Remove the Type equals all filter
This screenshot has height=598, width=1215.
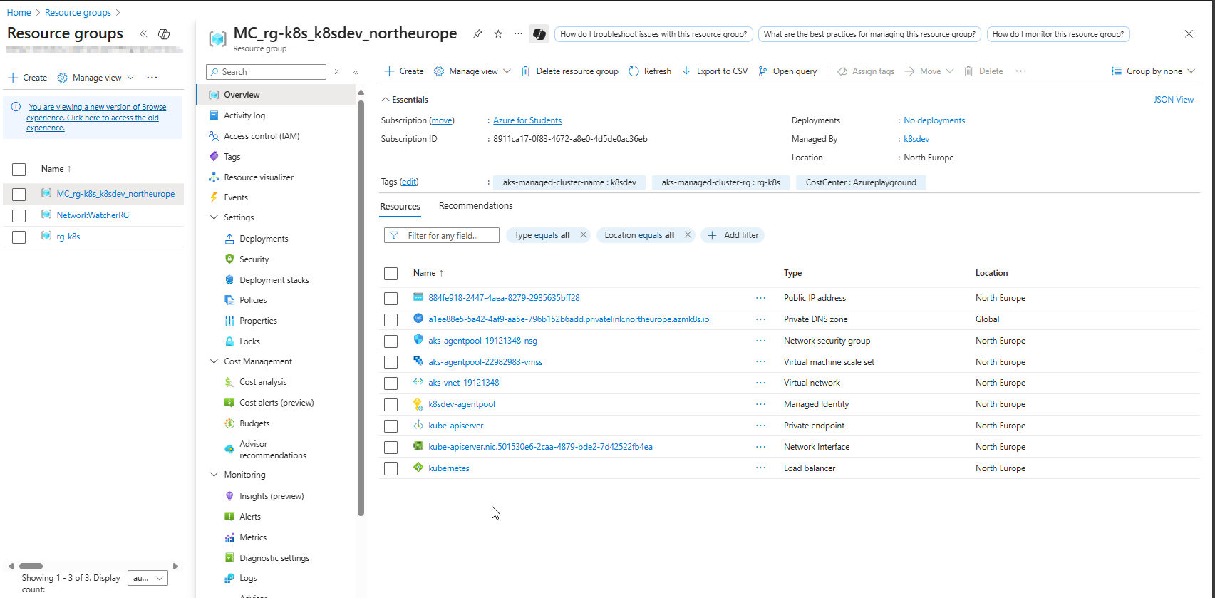click(x=584, y=234)
